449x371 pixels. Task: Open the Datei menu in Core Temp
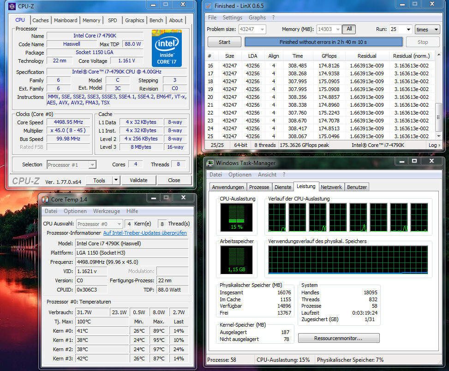(51, 211)
